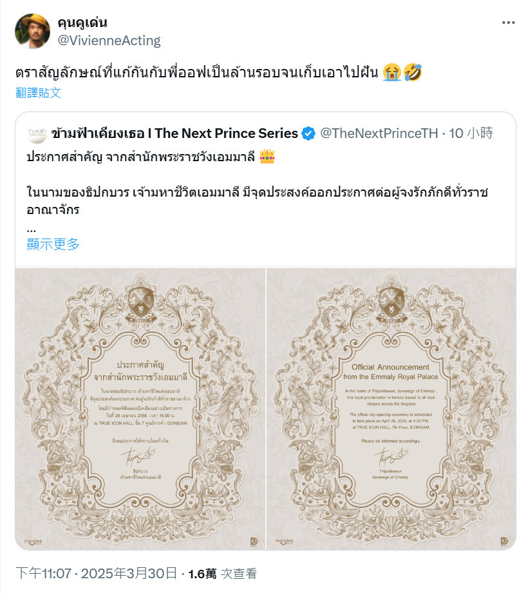Click the crying face emoji
The image size is (528, 595).
click(392, 72)
